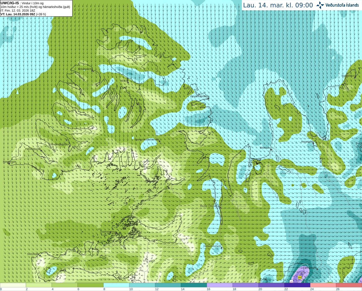Click the 0–2 m/s pale legend swatch
362x291 pixels.
click(13, 285)
